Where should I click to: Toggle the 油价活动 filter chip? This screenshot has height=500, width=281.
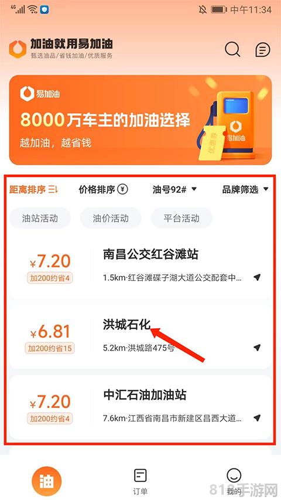pos(111,218)
